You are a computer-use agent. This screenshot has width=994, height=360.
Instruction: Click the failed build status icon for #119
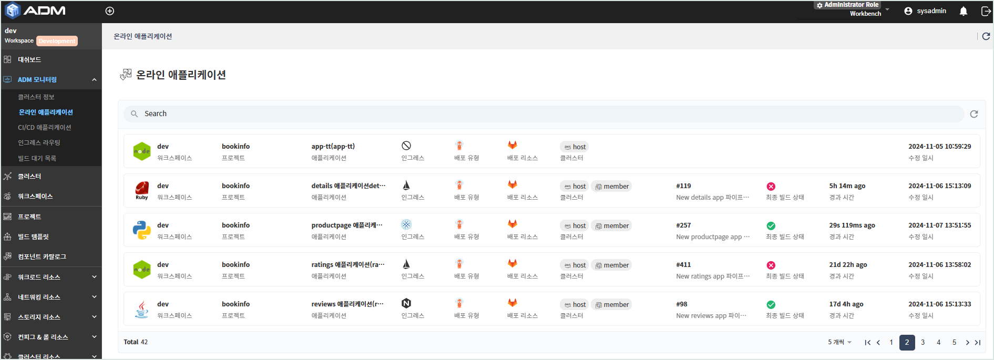tap(771, 187)
